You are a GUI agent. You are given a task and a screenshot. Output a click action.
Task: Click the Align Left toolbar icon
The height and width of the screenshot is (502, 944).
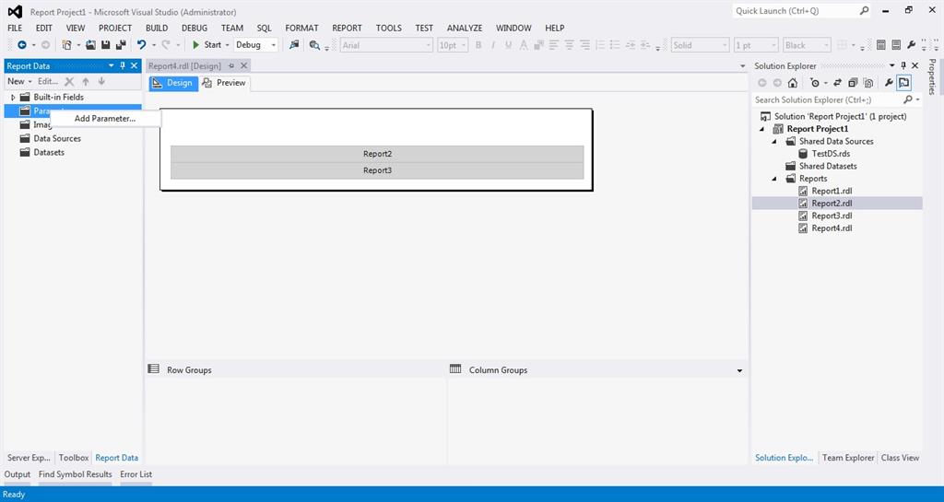(x=553, y=45)
